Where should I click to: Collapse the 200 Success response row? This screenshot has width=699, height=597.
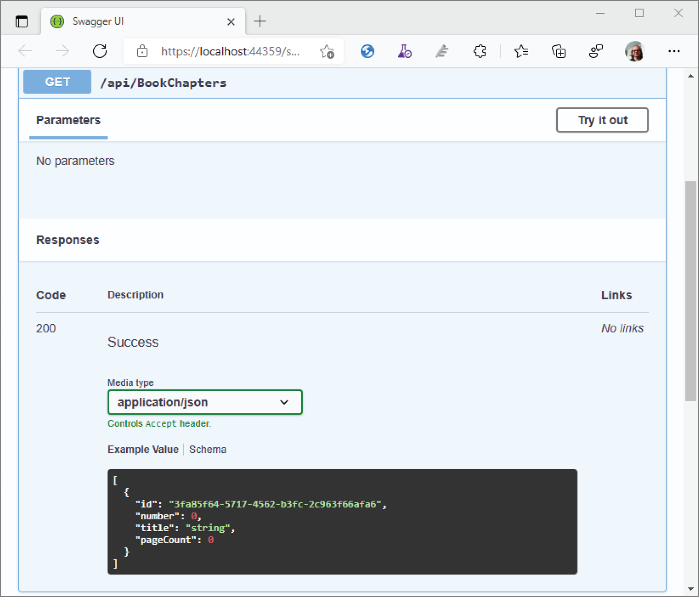tap(46, 328)
